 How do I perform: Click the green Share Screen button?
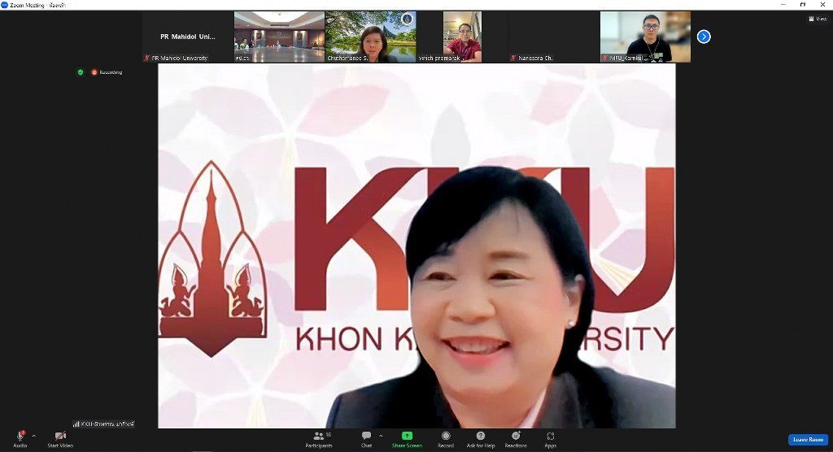[407, 439]
